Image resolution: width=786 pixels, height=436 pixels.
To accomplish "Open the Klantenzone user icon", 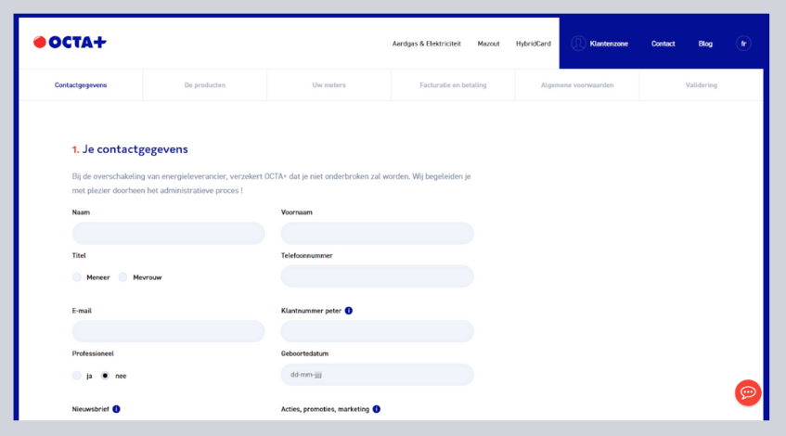I will pyautogui.click(x=579, y=43).
